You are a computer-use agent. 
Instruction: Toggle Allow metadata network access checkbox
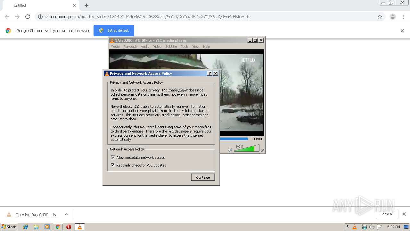point(113,157)
